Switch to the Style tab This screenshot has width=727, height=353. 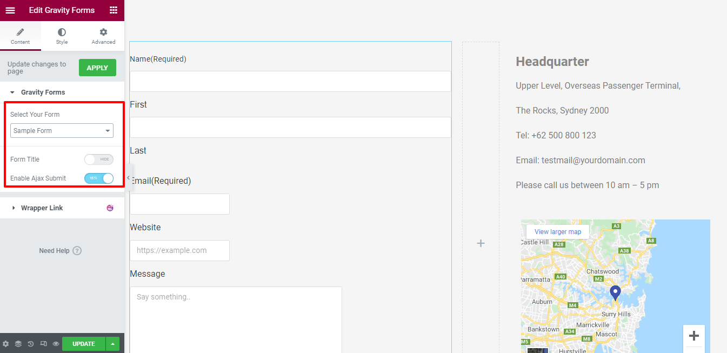click(x=62, y=36)
